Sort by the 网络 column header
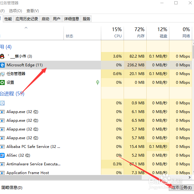The image size is (194, 194). 181,33
